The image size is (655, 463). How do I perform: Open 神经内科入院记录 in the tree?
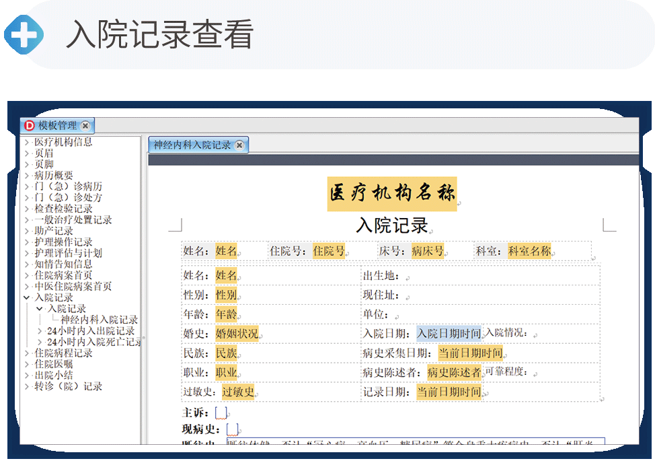(99, 320)
